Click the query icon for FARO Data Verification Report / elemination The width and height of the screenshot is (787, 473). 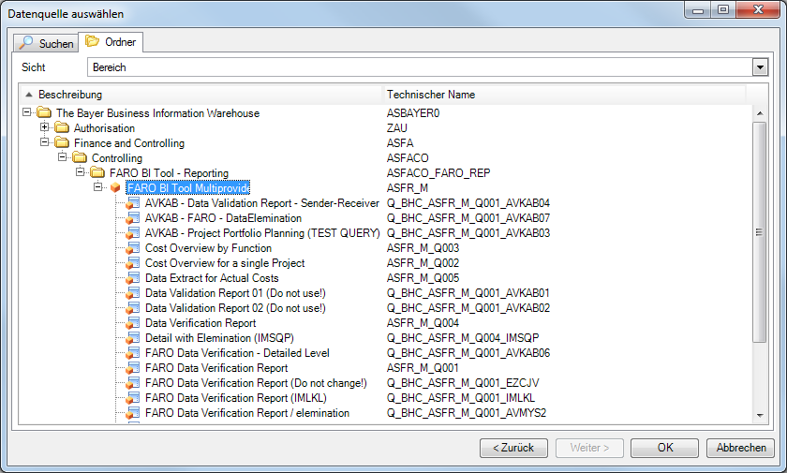coord(132,413)
